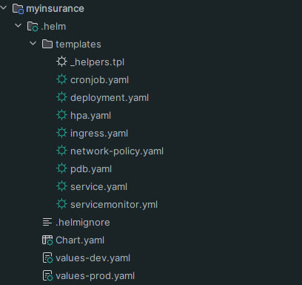Open the network-policy.yaml file

click(117, 151)
